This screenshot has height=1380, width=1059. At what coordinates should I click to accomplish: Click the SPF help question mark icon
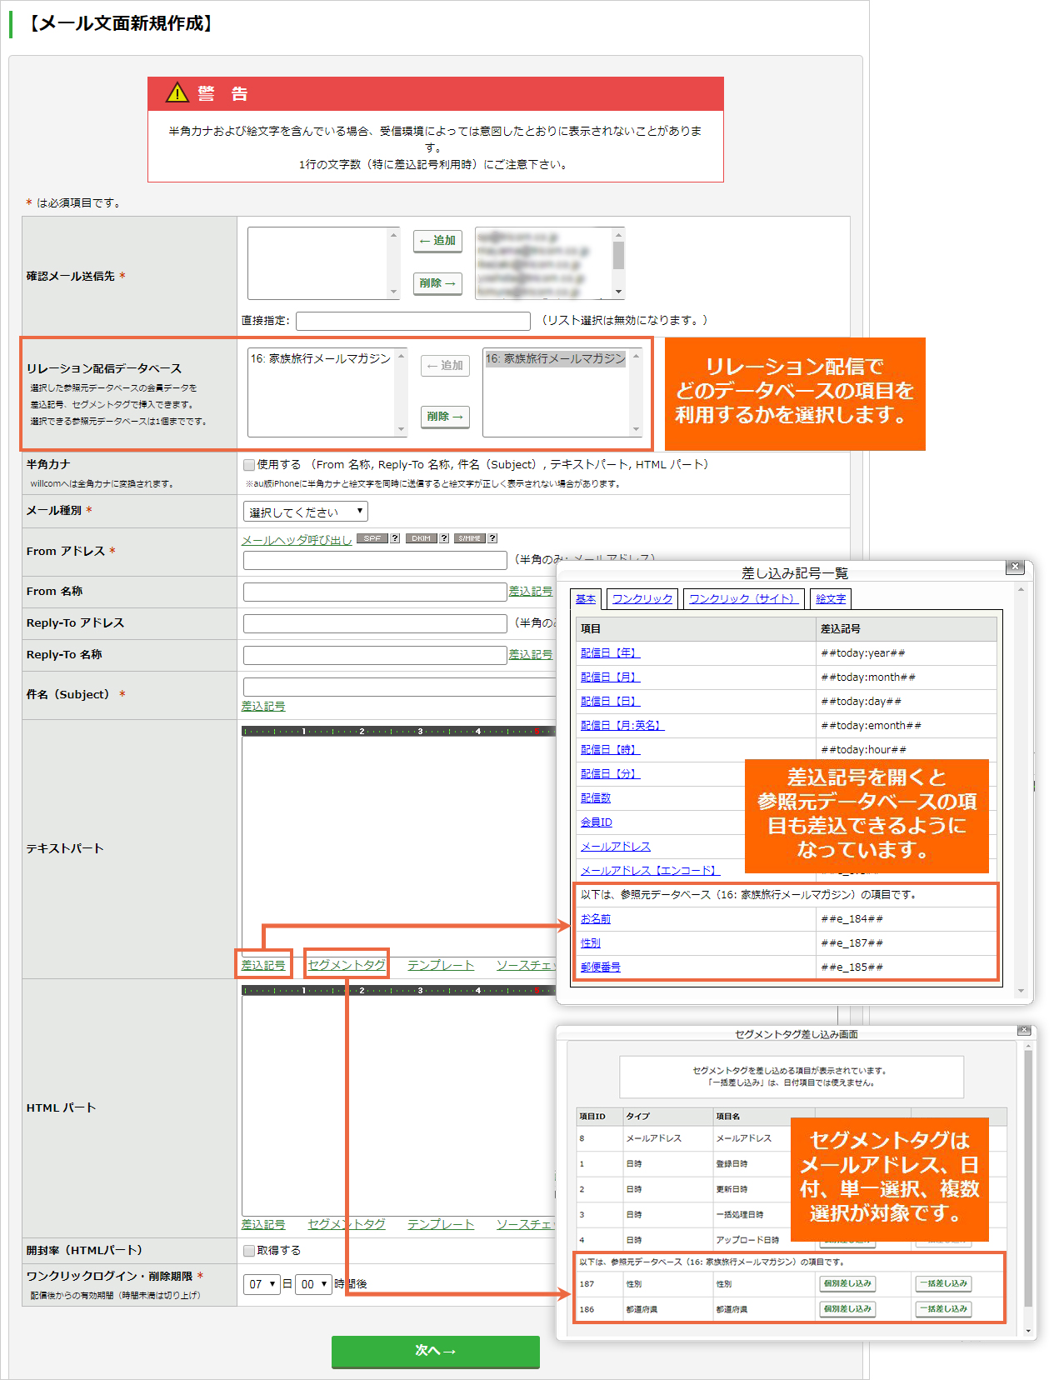coord(395,538)
